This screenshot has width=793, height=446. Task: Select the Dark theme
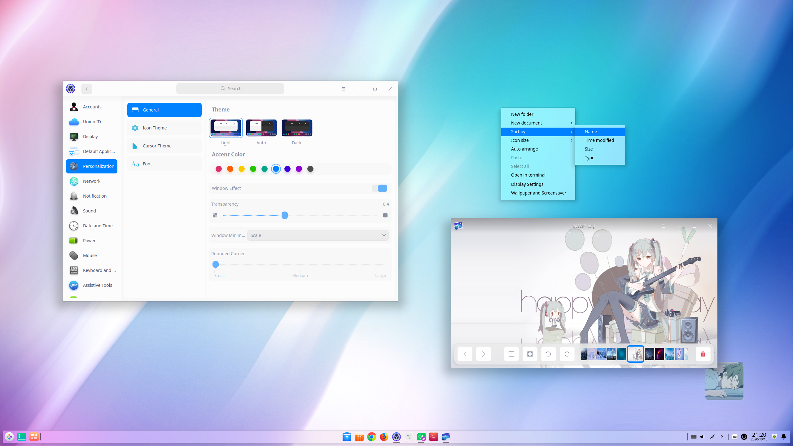[296, 128]
